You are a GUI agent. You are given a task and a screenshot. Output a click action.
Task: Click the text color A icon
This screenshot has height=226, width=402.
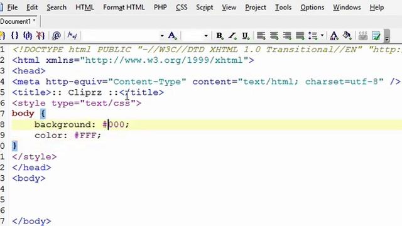pos(334,36)
